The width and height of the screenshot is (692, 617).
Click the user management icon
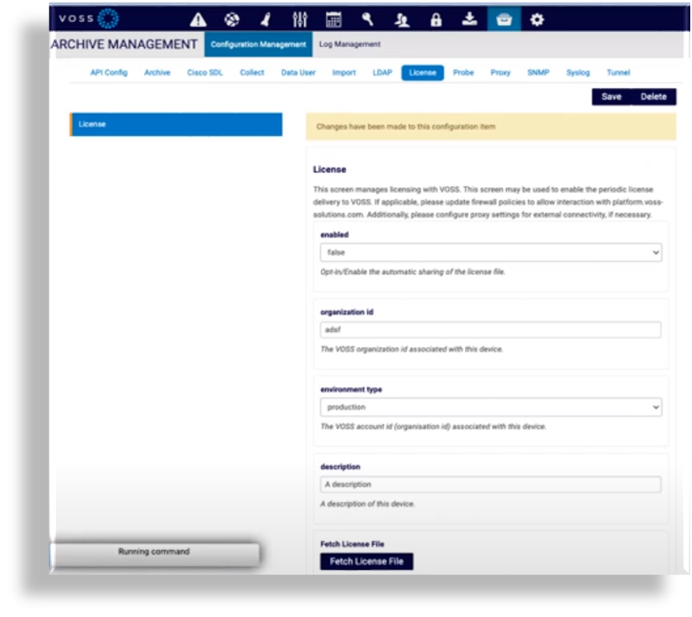click(x=402, y=19)
